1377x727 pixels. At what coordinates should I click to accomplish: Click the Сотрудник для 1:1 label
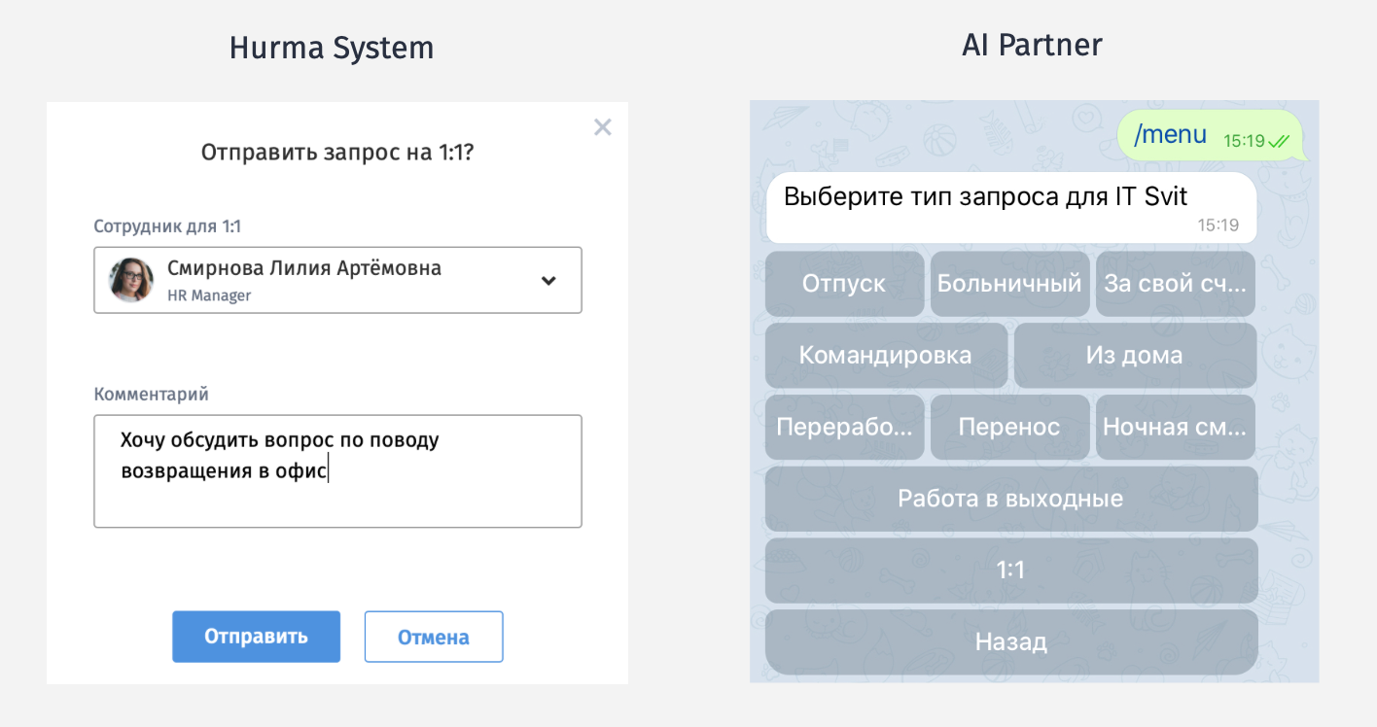pyautogui.click(x=167, y=226)
